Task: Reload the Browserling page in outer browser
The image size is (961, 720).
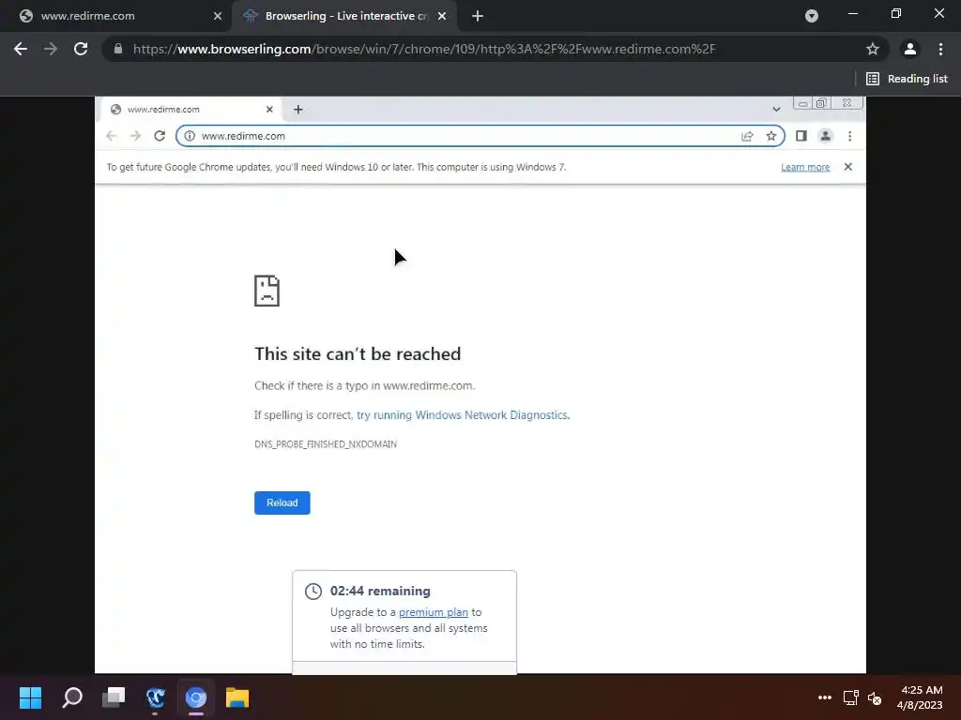Action: pyautogui.click(x=81, y=49)
